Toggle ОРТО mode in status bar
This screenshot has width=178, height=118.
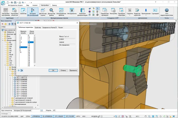pyautogui.click(x=78, y=116)
